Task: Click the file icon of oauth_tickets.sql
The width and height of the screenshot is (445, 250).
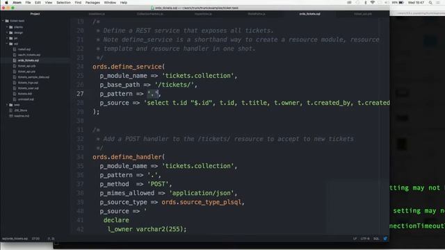Action: [15, 55]
